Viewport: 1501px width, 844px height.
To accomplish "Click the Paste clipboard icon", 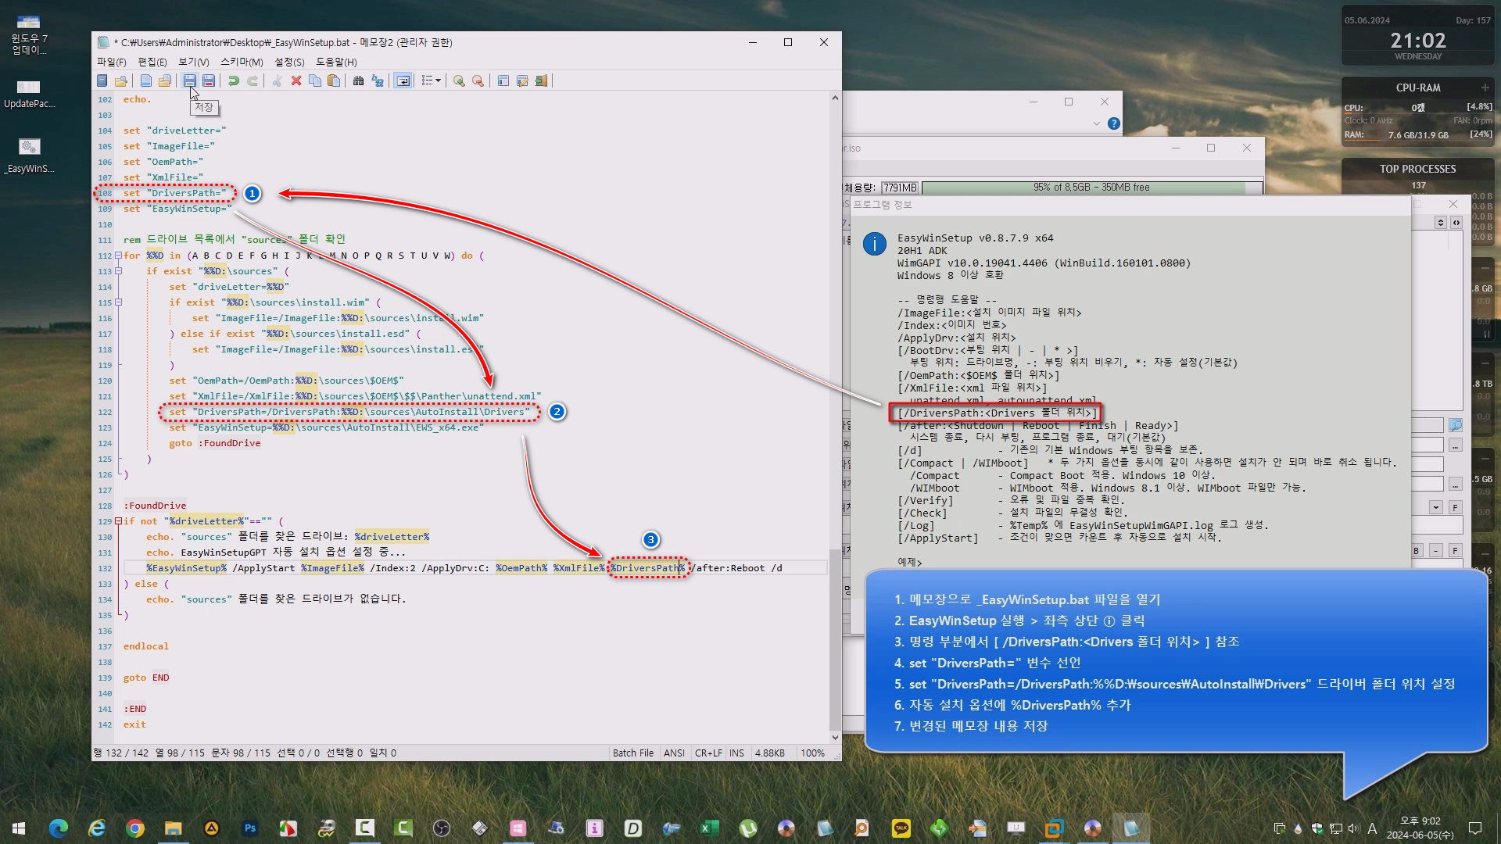I will point(334,80).
